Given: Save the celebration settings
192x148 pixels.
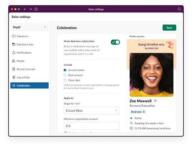Looking at the screenshot, I should (x=169, y=28).
